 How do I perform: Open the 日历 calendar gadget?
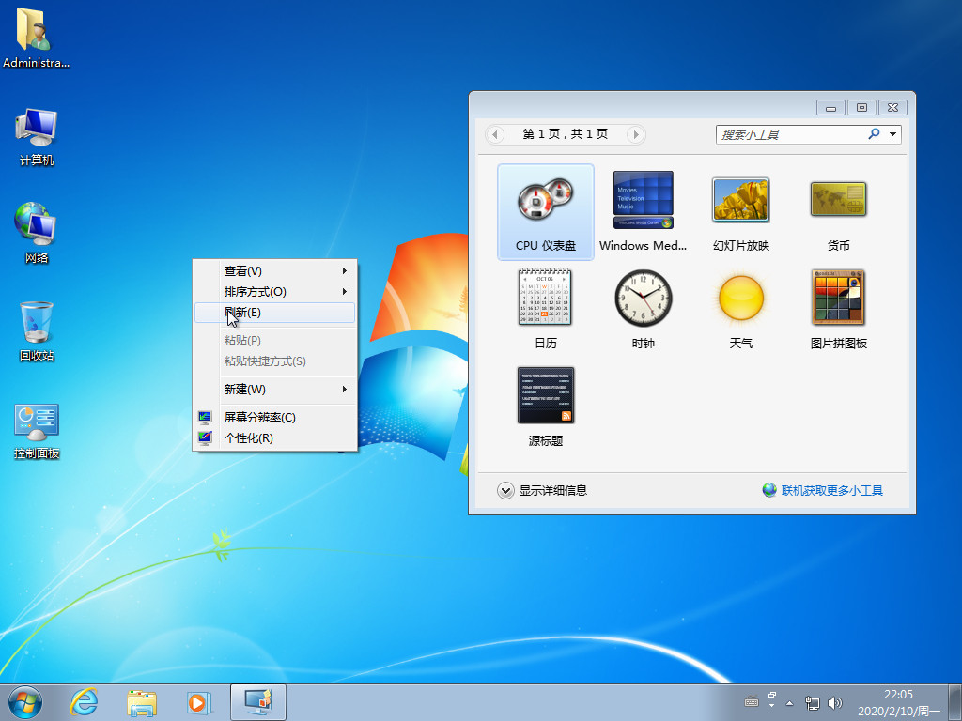(x=546, y=298)
